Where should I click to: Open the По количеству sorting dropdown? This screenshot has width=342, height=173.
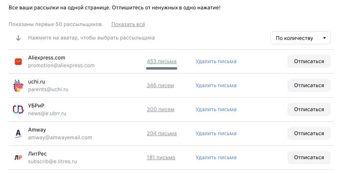(301, 38)
